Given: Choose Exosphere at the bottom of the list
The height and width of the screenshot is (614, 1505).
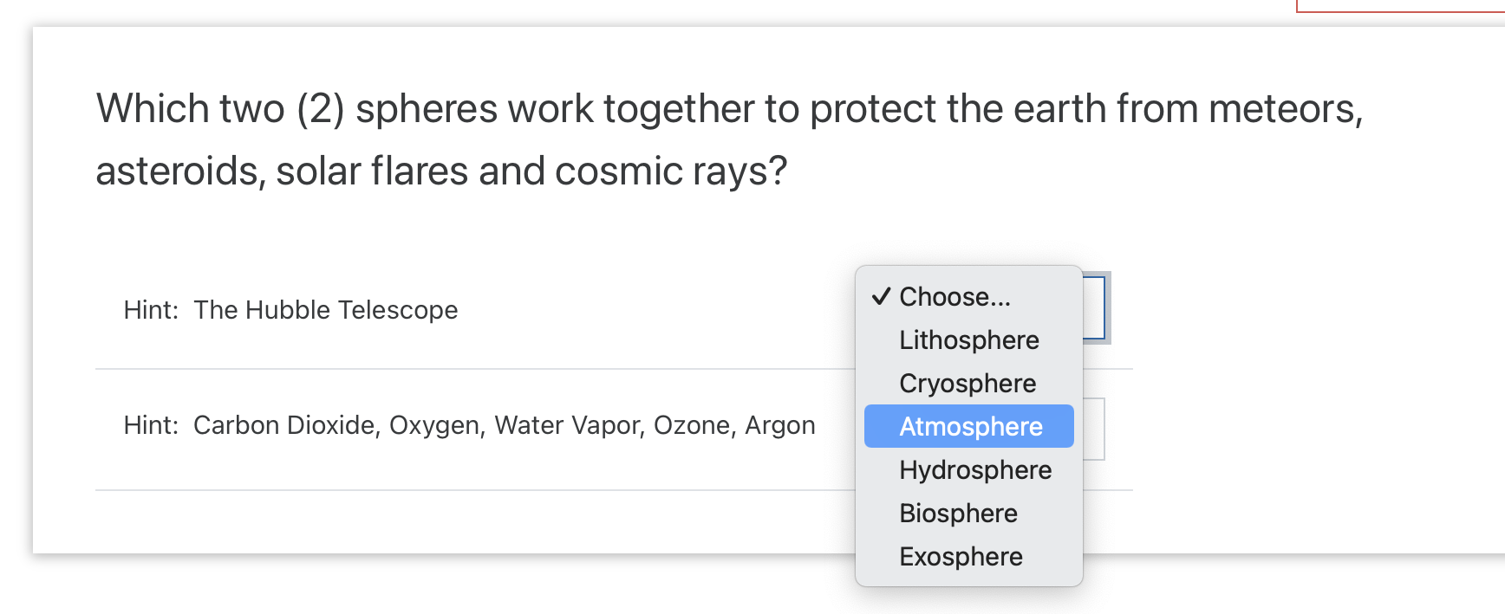Looking at the screenshot, I should coord(961,556).
